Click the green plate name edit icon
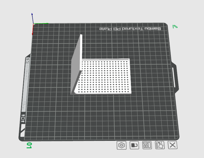Image resolution: width=204 pixels, height=158 pixels. tap(175, 27)
